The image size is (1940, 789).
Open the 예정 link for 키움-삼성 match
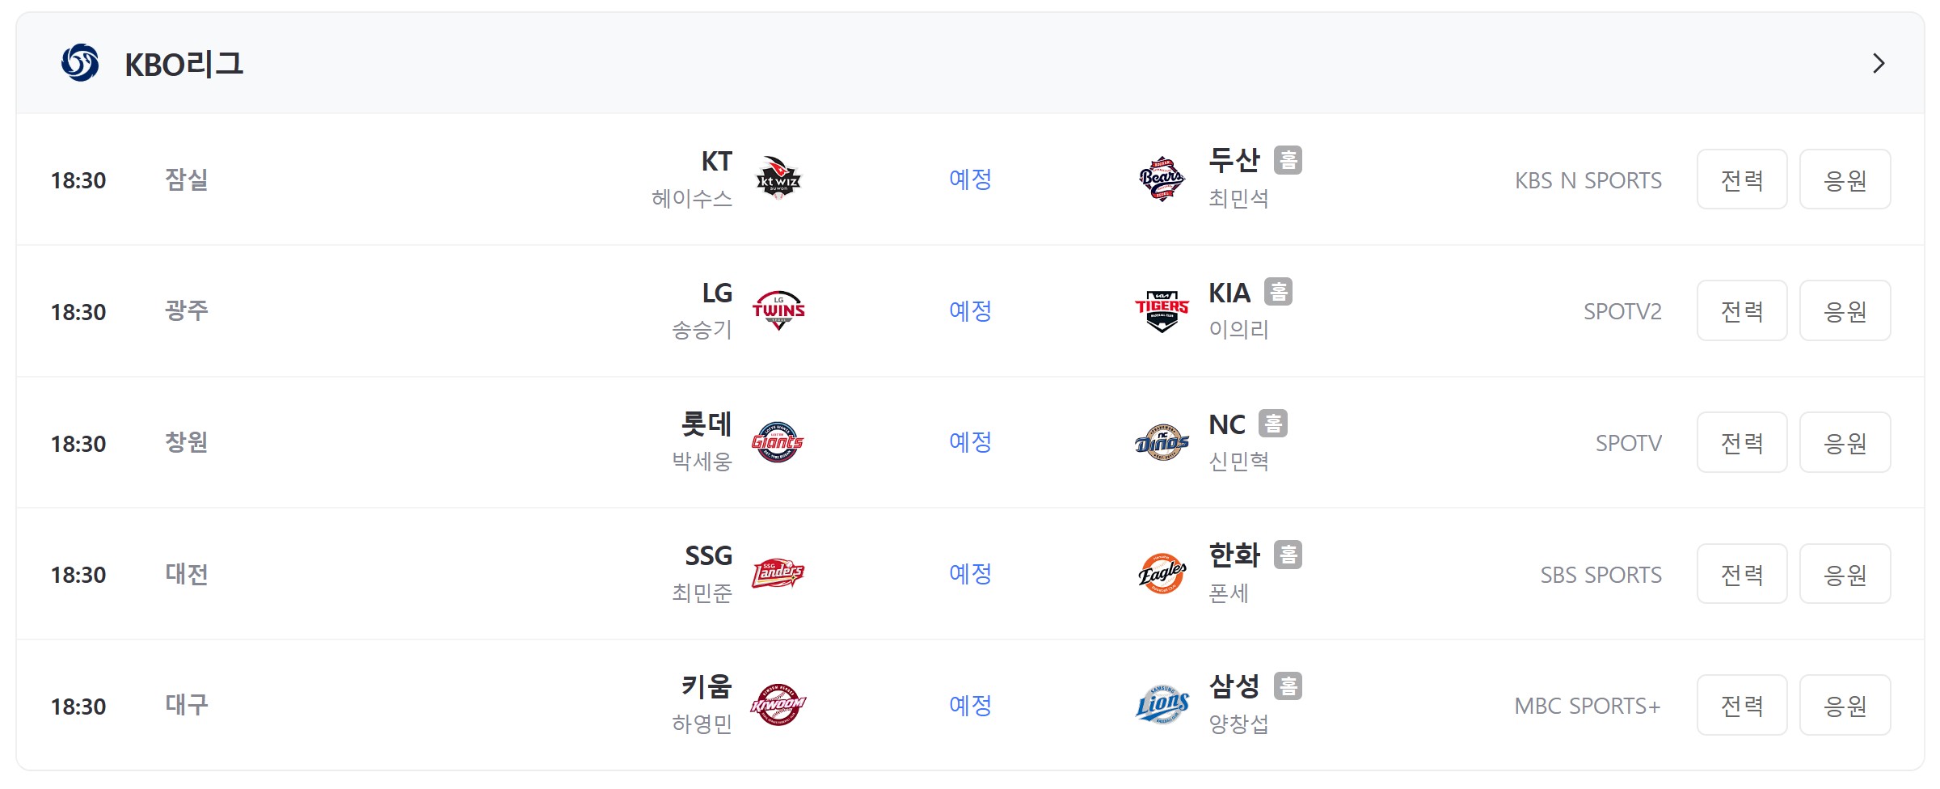(970, 705)
